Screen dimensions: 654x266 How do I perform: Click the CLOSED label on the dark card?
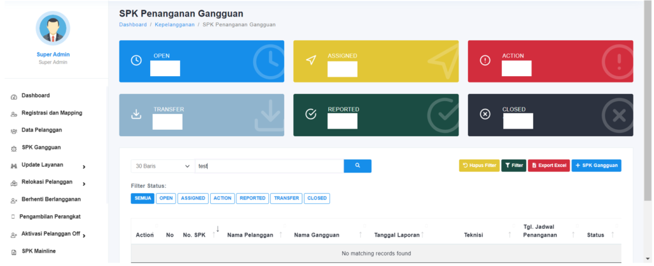[x=514, y=109]
